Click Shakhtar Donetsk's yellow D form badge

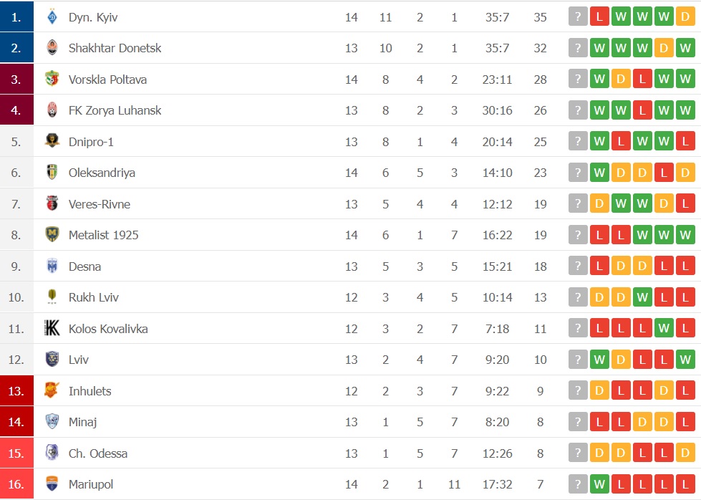(664, 48)
